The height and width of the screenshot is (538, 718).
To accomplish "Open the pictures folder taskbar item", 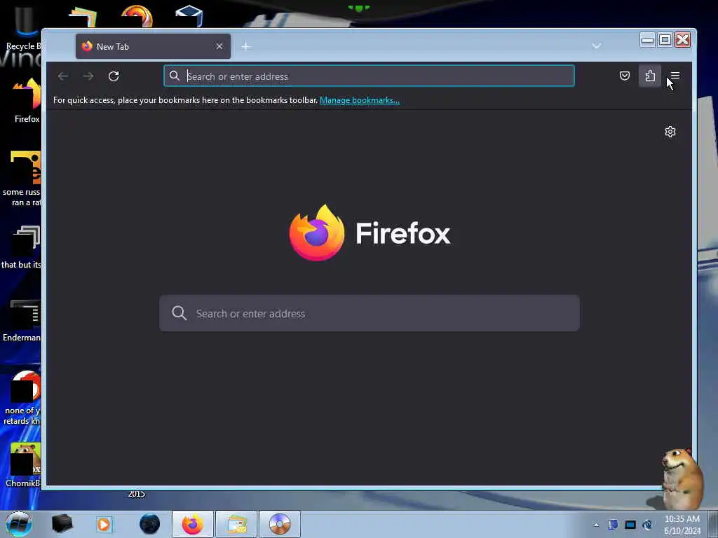I will pyautogui.click(x=236, y=524).
